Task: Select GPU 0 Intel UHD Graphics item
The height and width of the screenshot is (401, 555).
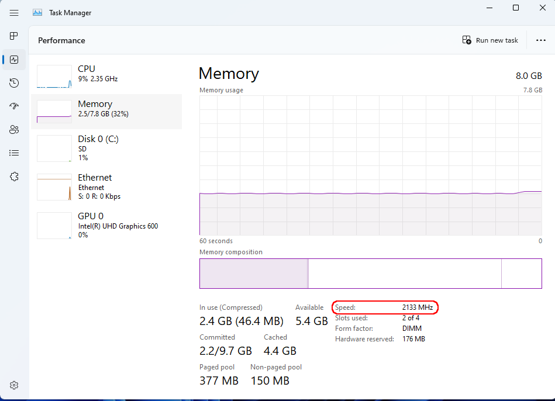Action: coord(106,225)
